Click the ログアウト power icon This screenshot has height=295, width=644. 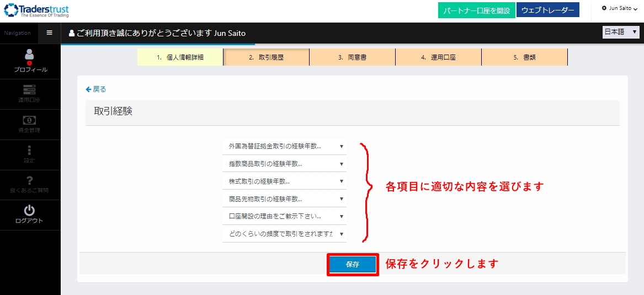pos(29,211)
